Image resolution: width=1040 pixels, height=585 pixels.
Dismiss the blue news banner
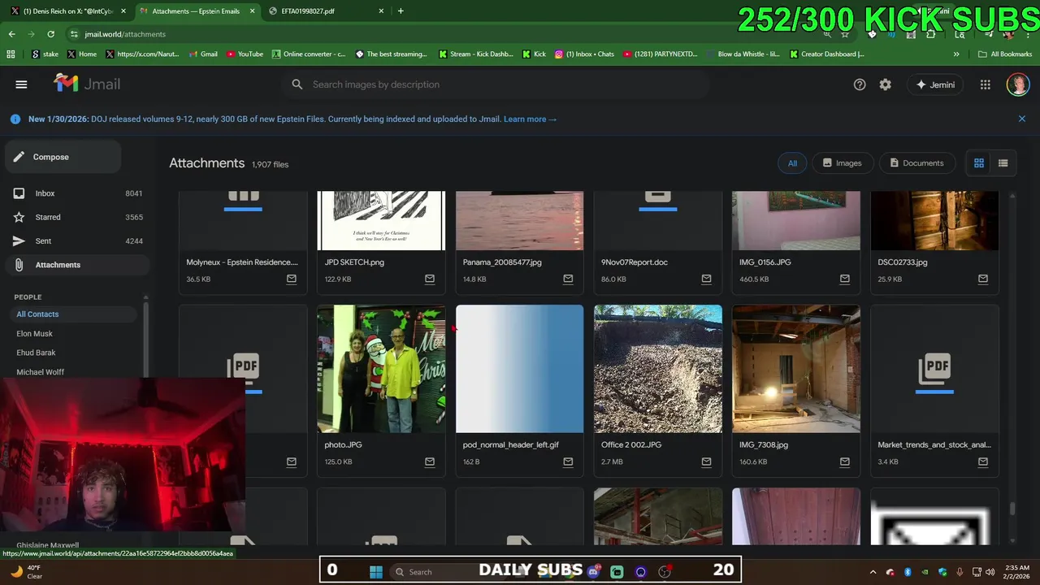1022,119
